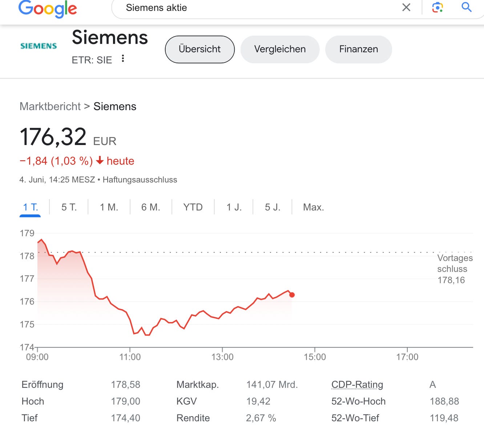The width and height of the screenshot is (484, 430).
Task: Clear the search field with the X icon
Action: [x=406, y=7]
